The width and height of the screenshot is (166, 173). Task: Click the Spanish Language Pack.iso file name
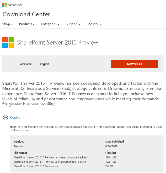pos(50,162)
